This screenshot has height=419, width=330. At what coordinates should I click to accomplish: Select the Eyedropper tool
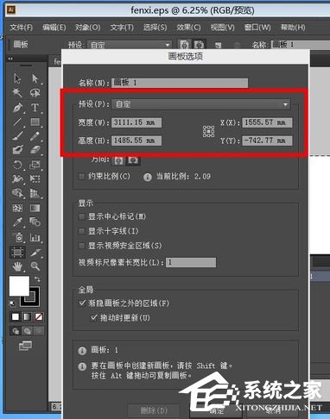tap(17, 222)
